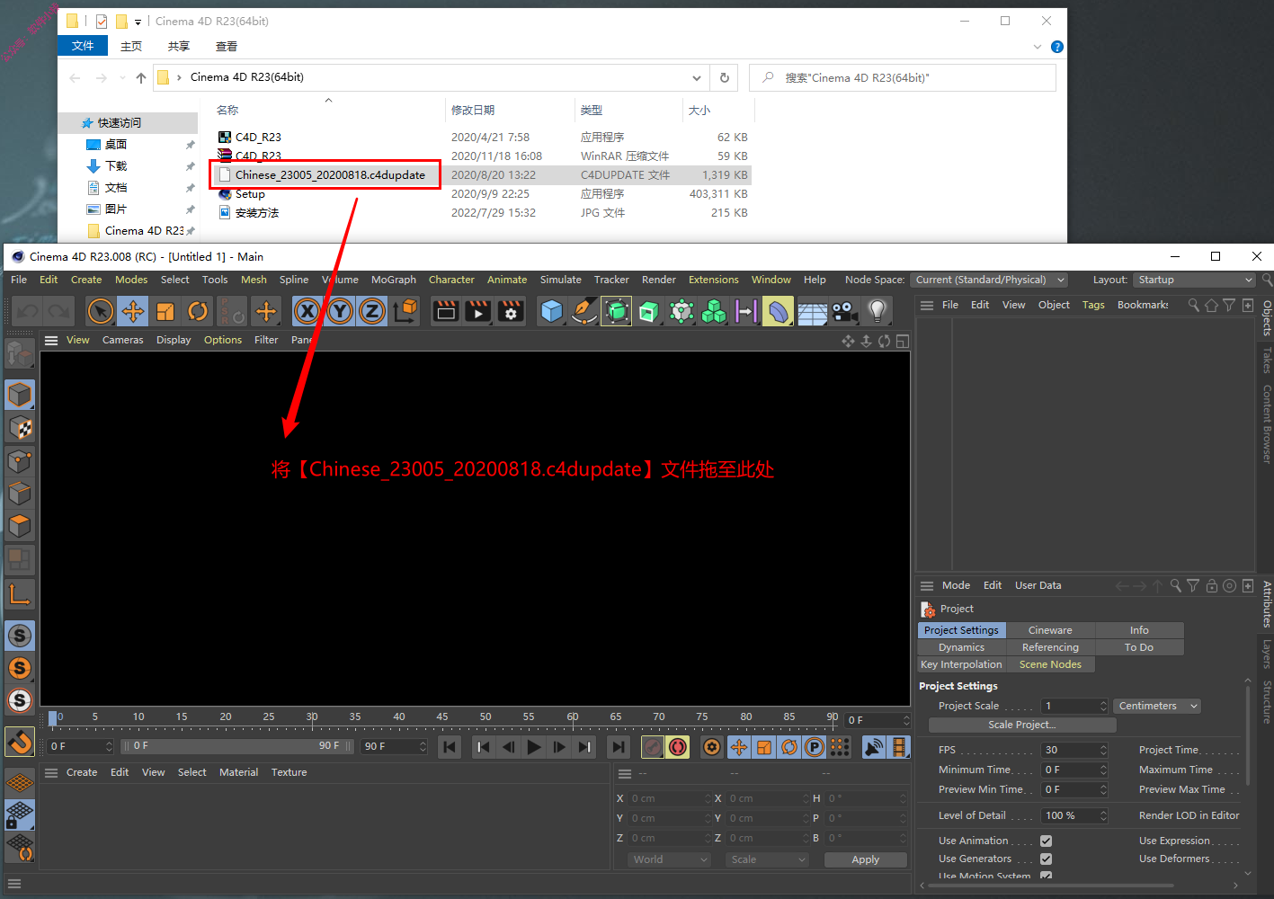Add a Bend deformer object
Image resolution: width=1274 pixels, height=899 pixels.
[779, 312]
